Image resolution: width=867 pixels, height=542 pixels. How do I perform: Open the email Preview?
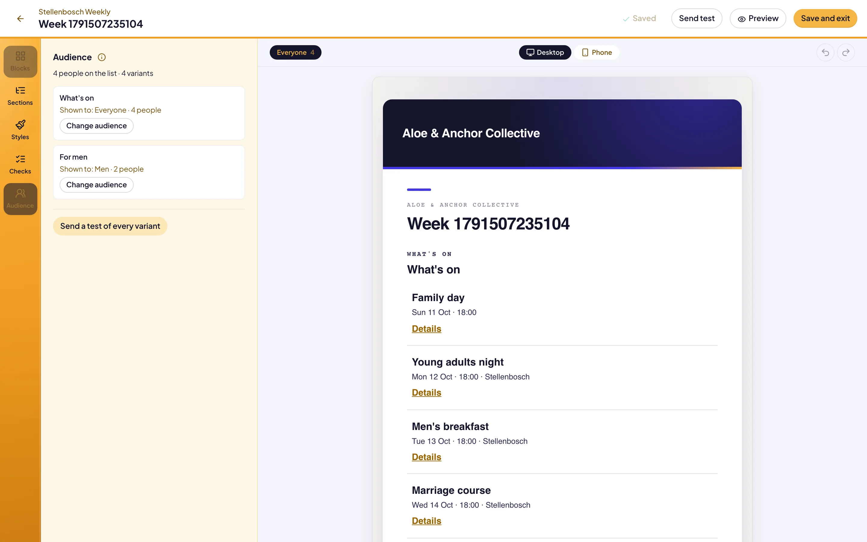pyautogui.click(x=758, y=18)
